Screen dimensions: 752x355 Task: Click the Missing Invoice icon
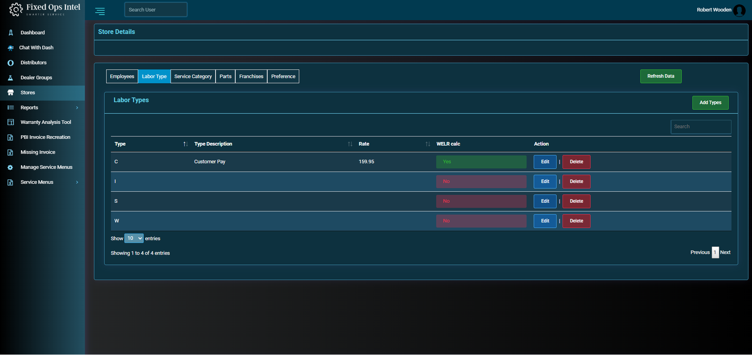(11, 152)
